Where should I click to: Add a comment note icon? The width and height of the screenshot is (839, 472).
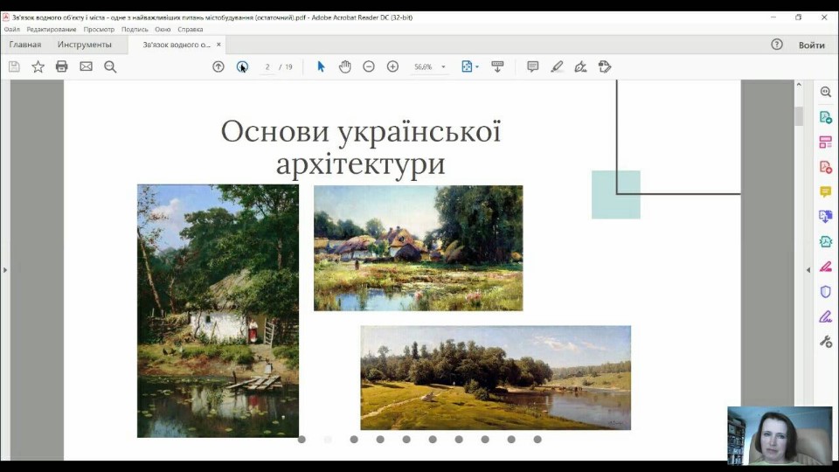(x=532, y=66)
